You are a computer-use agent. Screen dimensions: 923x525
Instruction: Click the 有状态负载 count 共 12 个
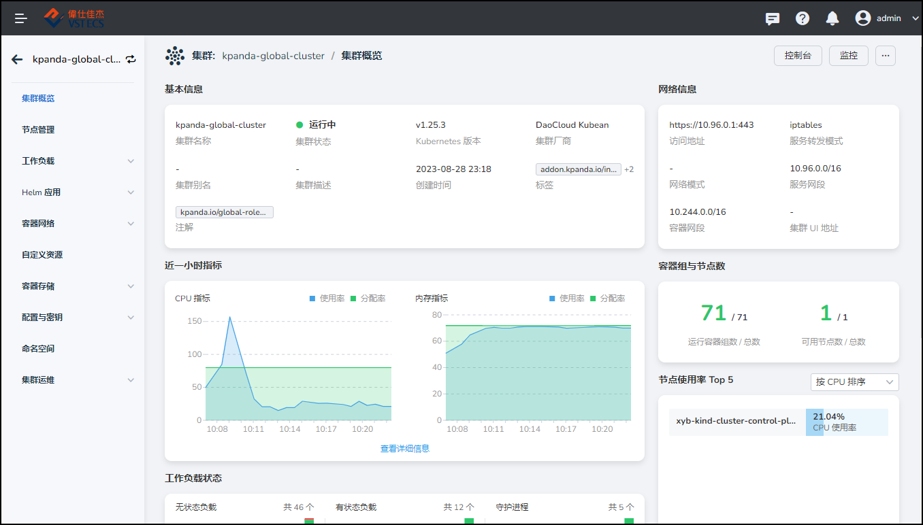point(459,507)
